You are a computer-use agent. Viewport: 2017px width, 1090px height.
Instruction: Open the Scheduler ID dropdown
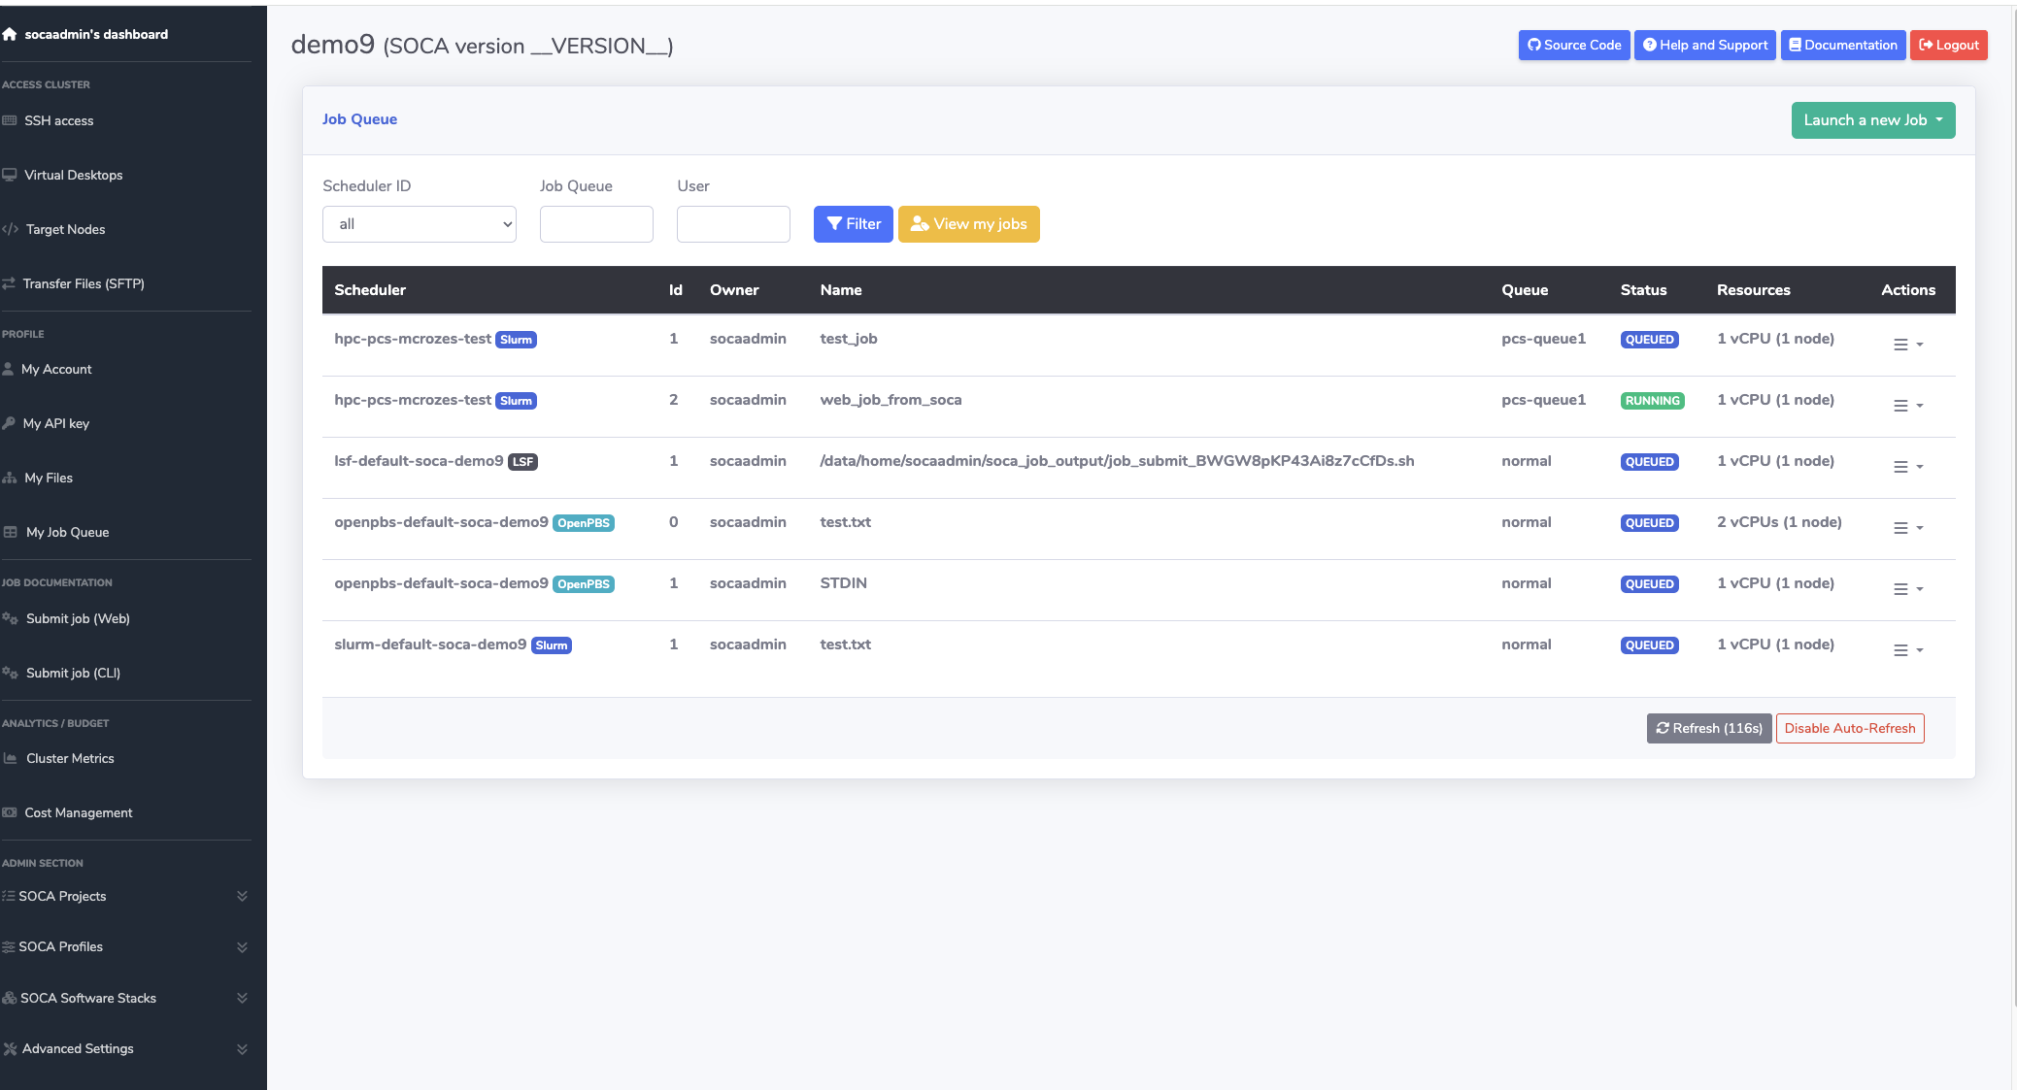click(x=419, y=224)
